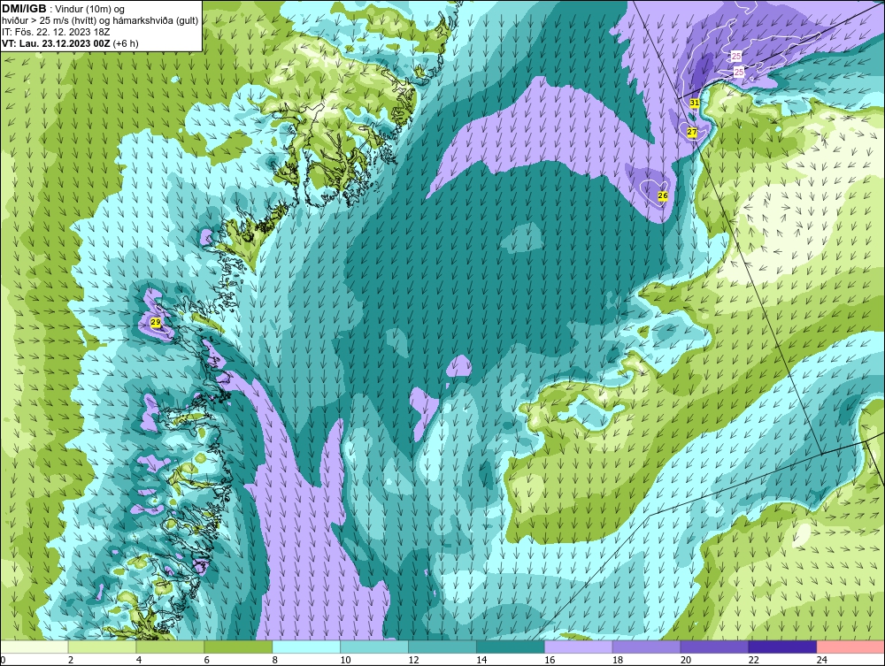Click the legend scale value 18
The image size is (885, 666).
pyautogui.click(x=618, y=660)
